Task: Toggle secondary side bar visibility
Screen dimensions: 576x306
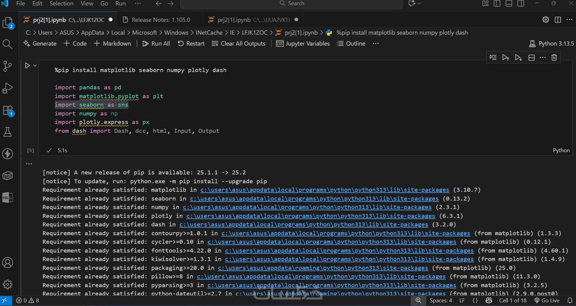Action: coord(521,3)
